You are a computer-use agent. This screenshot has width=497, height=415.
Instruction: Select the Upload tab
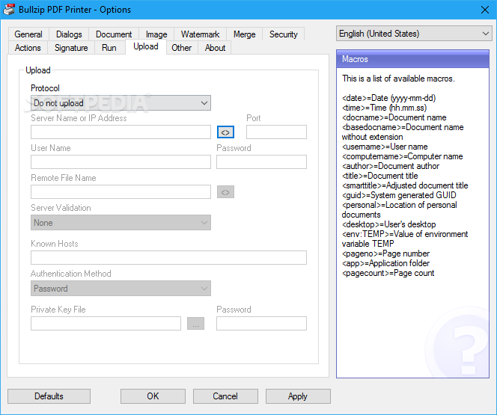click(x=146, y=46)
